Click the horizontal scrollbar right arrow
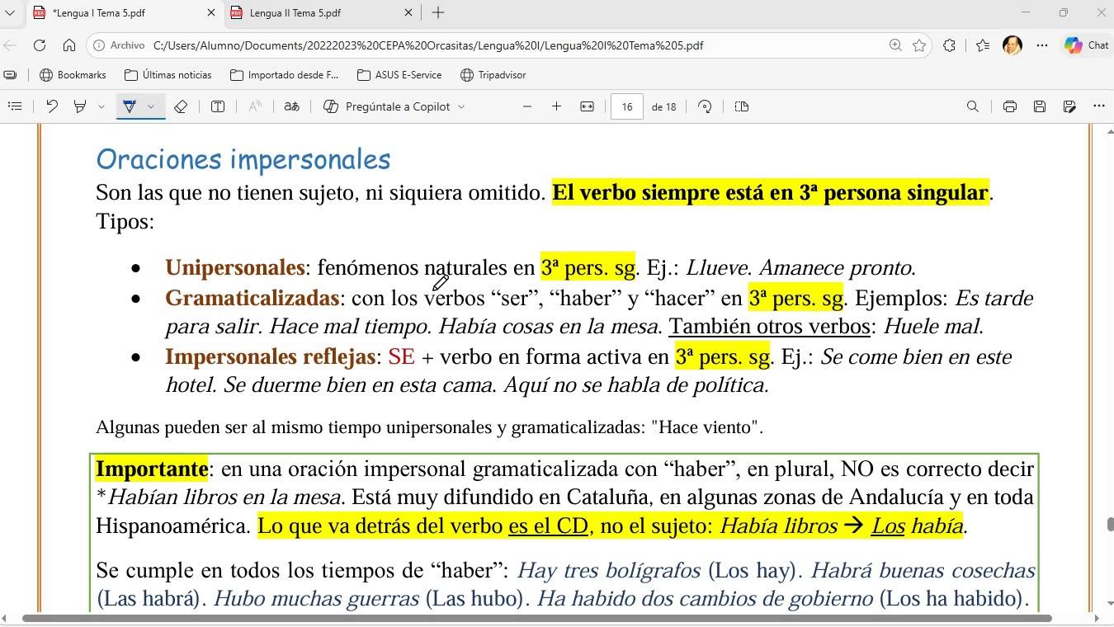The image size is (1114, 627). point(1097,618)
